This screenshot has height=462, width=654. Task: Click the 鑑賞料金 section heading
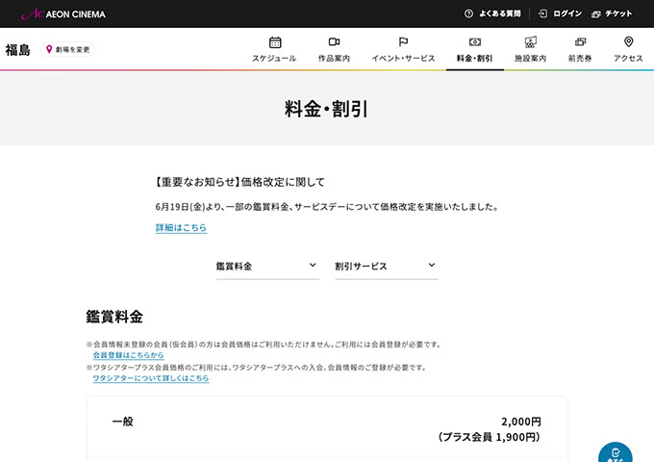(114, 317)
